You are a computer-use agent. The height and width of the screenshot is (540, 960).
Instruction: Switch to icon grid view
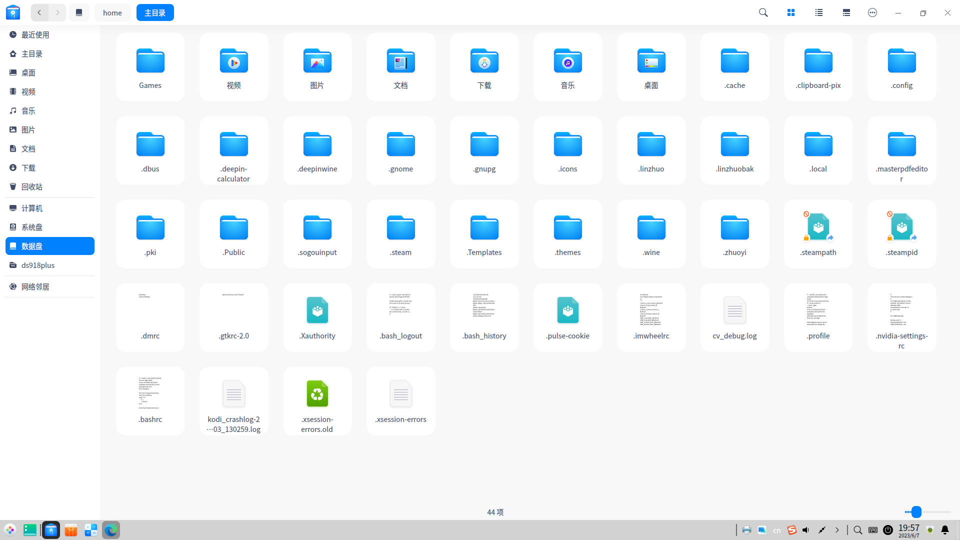click(791, 12)
